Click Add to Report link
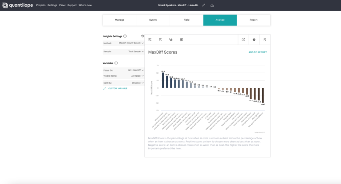 coord(258,52)
